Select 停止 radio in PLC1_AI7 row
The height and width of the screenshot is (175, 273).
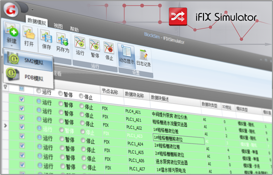pyautogui.click(x=84, y=167)
